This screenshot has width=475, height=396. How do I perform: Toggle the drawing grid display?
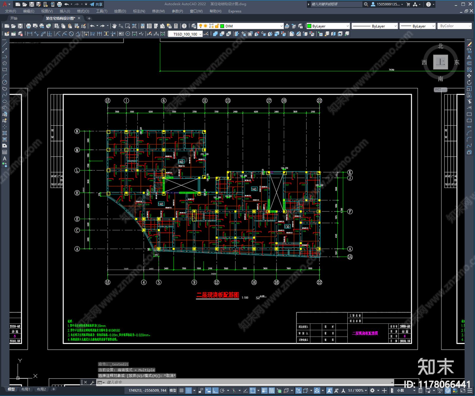click(181, 390)
